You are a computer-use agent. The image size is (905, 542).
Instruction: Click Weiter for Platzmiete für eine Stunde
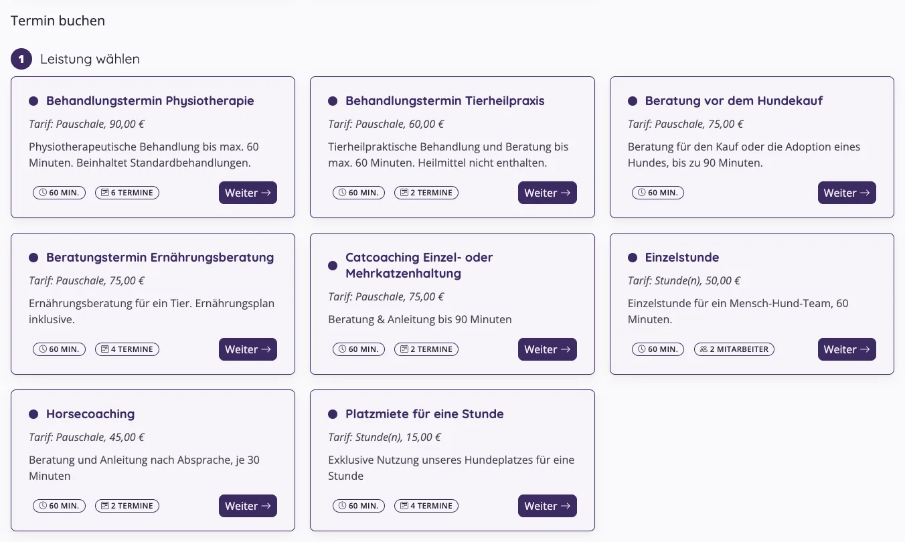(547, 506)
